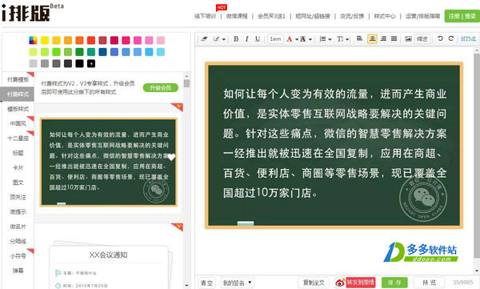The width and height of the screenshot is (480, 289).
Task: Toggle italic formatting
Action: coord(246,39)
